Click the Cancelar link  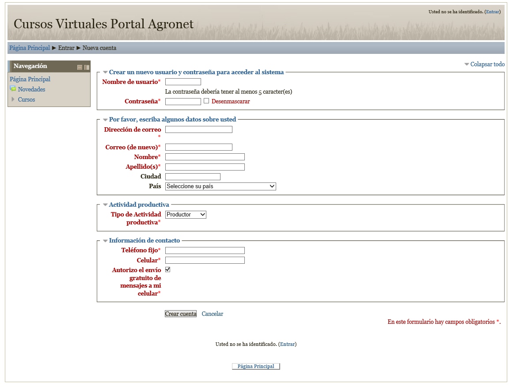(212, 314)
